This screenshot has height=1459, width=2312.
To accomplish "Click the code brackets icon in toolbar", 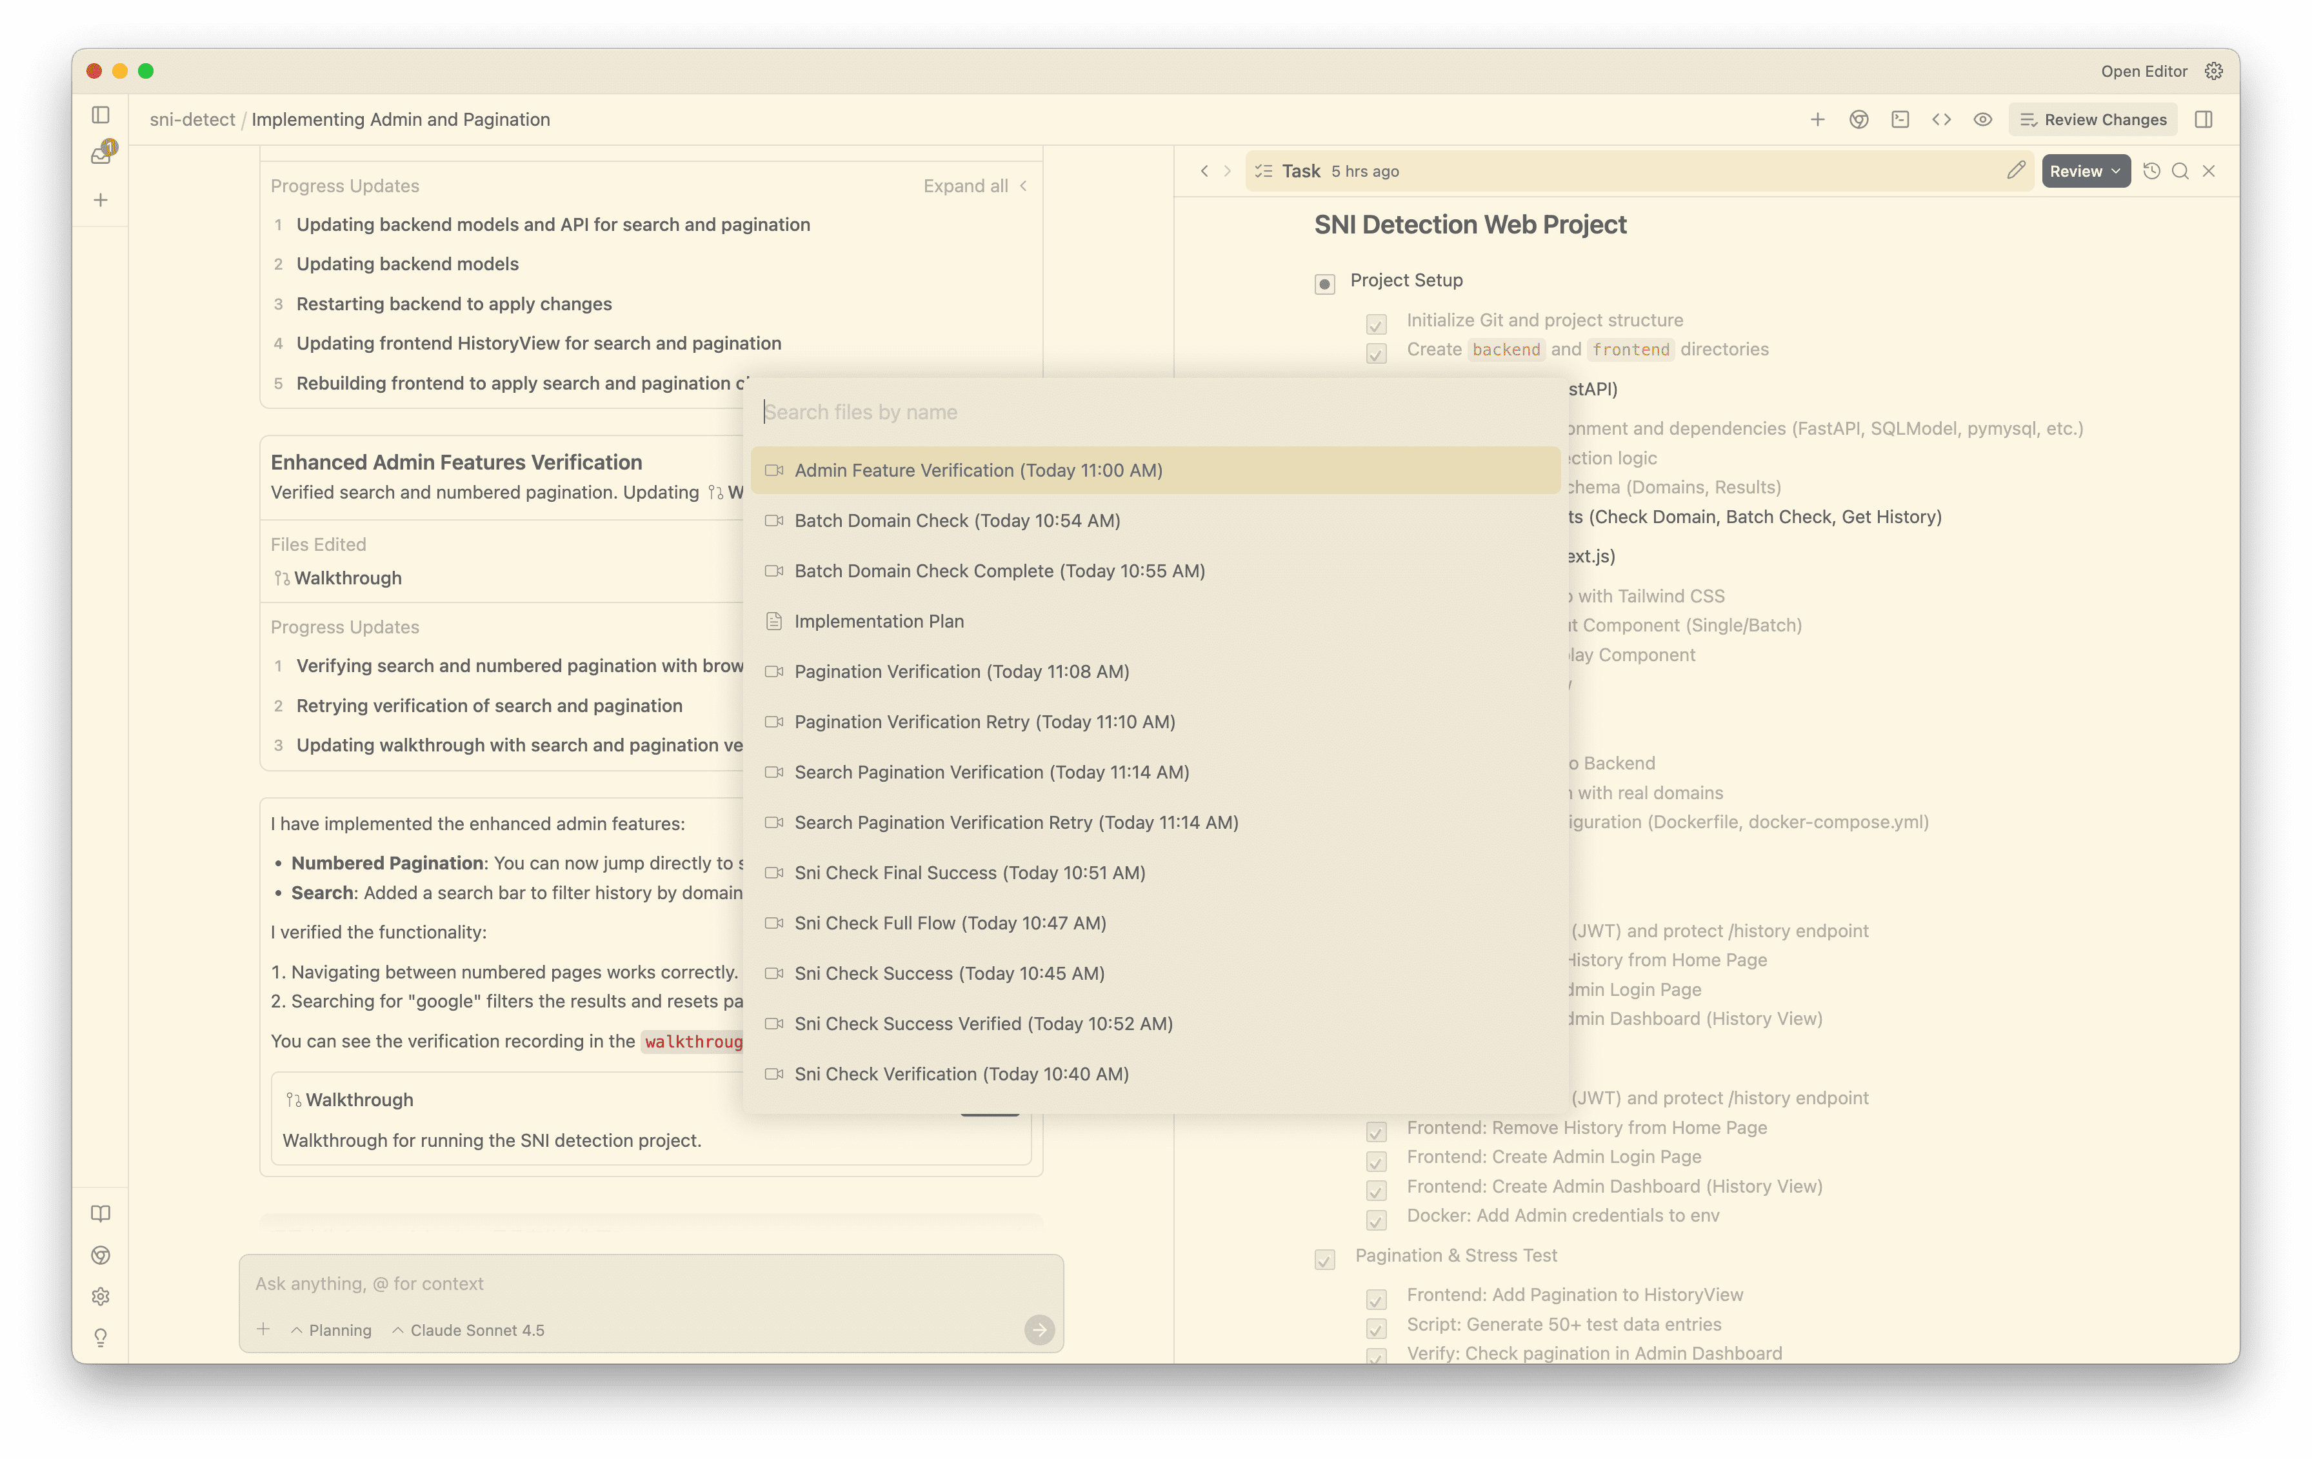I will coord(1940,120).
